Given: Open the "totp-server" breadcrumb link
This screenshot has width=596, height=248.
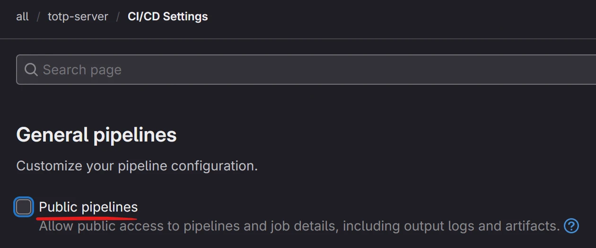Looking at the screenshot, I should pos(78,17).
